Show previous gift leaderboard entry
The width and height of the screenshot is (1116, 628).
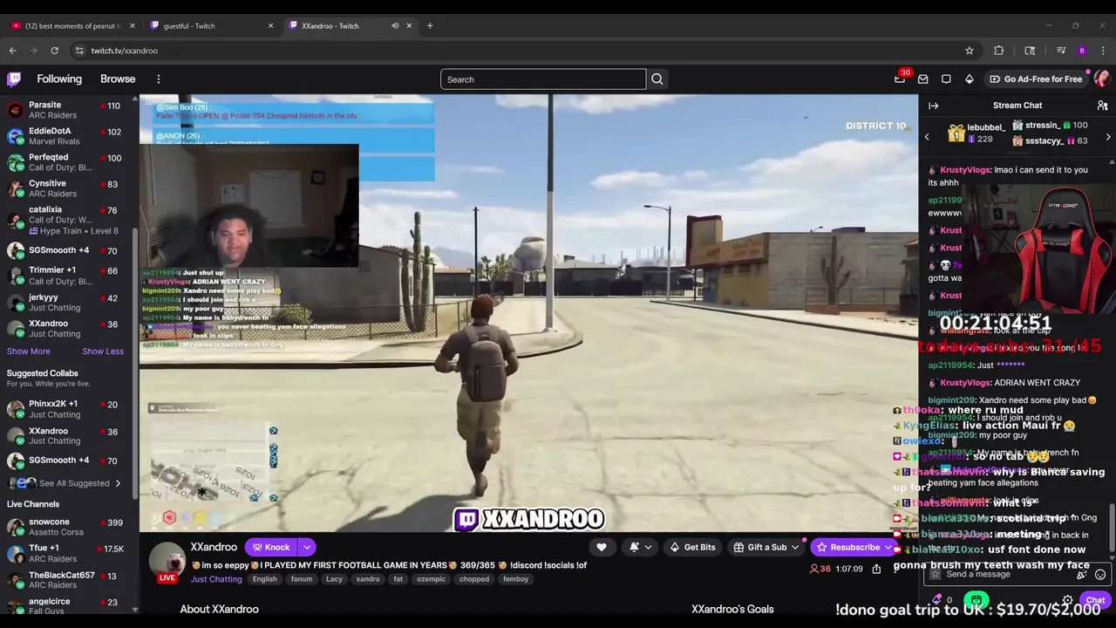click(927, 137)
